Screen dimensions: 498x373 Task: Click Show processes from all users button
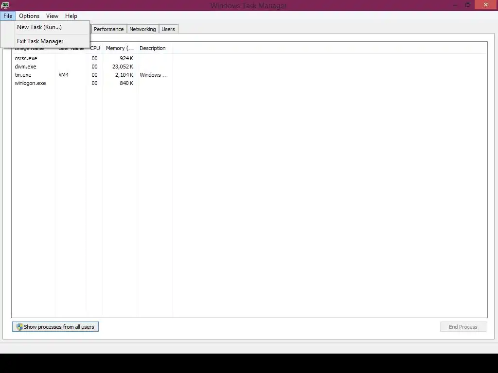tap(55, 327)
